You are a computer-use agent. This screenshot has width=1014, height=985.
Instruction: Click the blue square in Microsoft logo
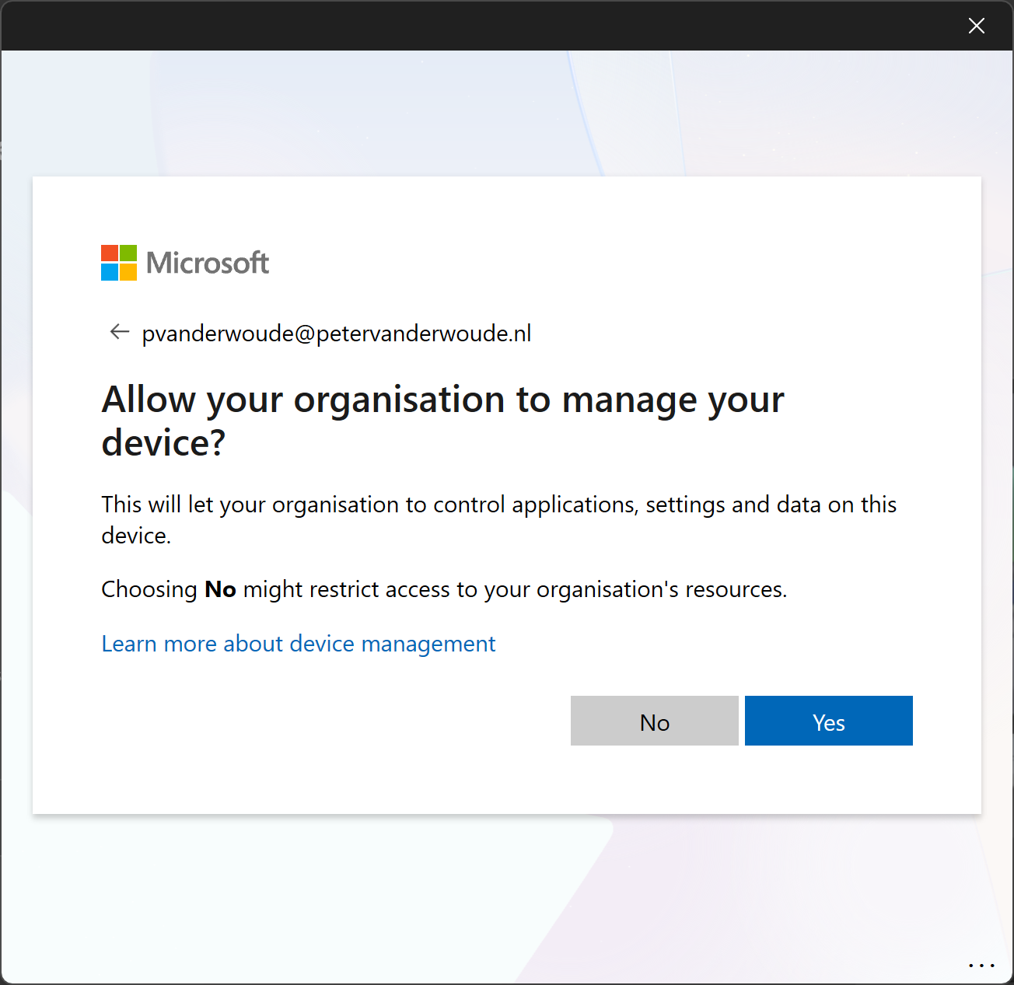click(x=110, y=272)
